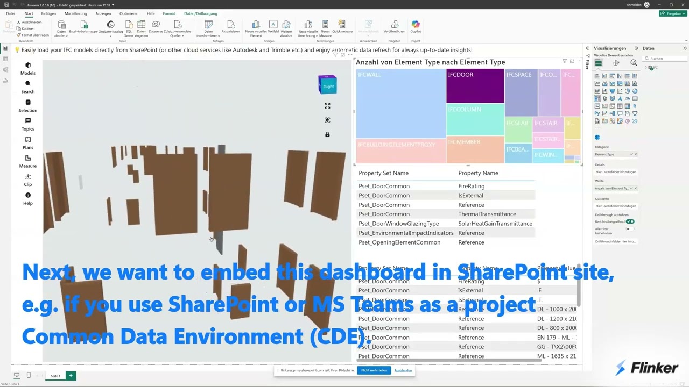Select the Treemap visualization icon
Image resolution: width=689 pixels, height=387 pixels.
point(597,98)
